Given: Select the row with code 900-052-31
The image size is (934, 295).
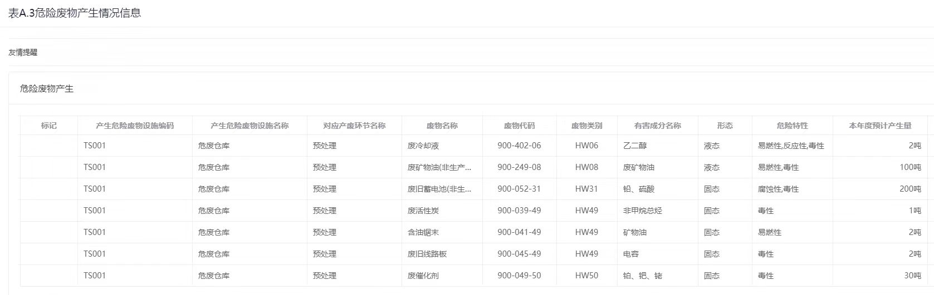Looking at the screenshot, I should click(x=519, y=189).
